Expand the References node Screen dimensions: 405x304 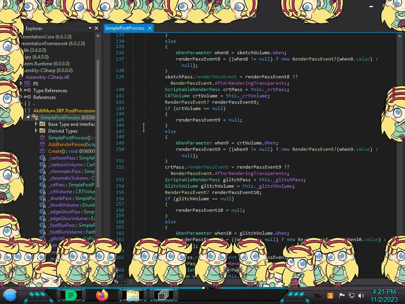click(x=21, y=97)
